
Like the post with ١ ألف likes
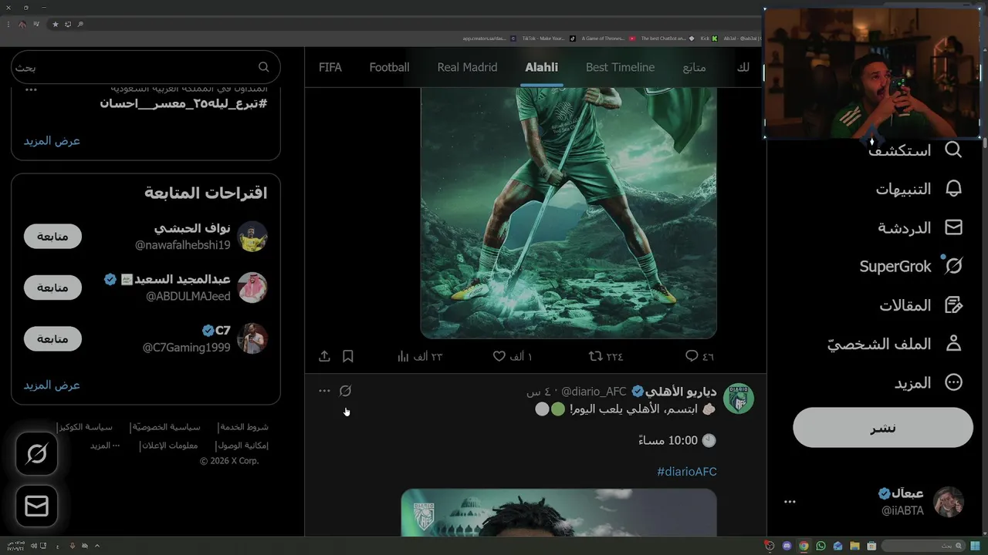point(499,356)
